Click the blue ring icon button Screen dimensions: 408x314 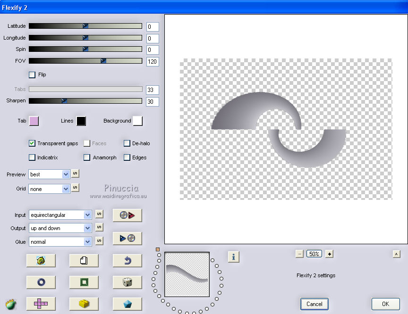pos(41,282)
